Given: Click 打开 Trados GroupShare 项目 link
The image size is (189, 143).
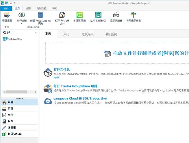Looking at the screenshot, I should coord(75,86).
